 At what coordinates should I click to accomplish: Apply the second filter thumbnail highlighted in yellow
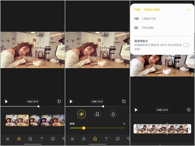tap(23, 120)
